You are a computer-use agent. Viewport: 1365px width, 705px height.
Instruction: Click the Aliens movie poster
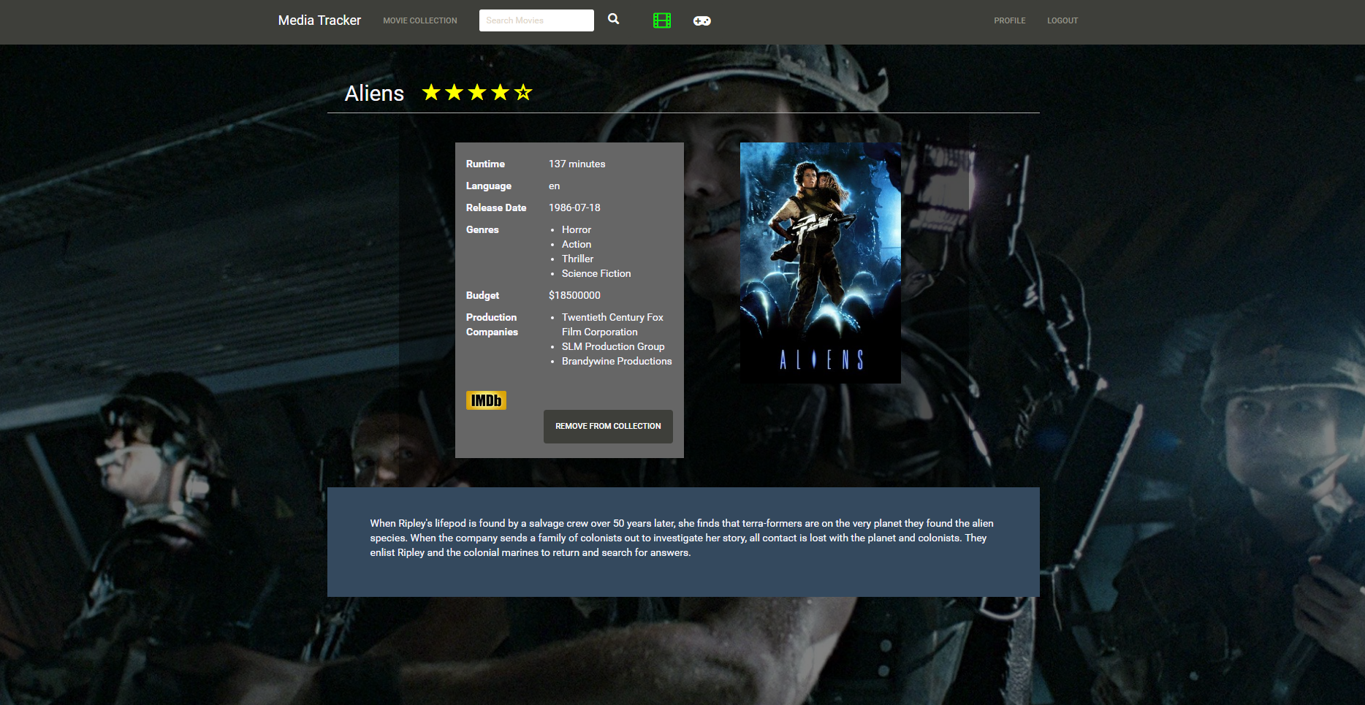point(821,263)
